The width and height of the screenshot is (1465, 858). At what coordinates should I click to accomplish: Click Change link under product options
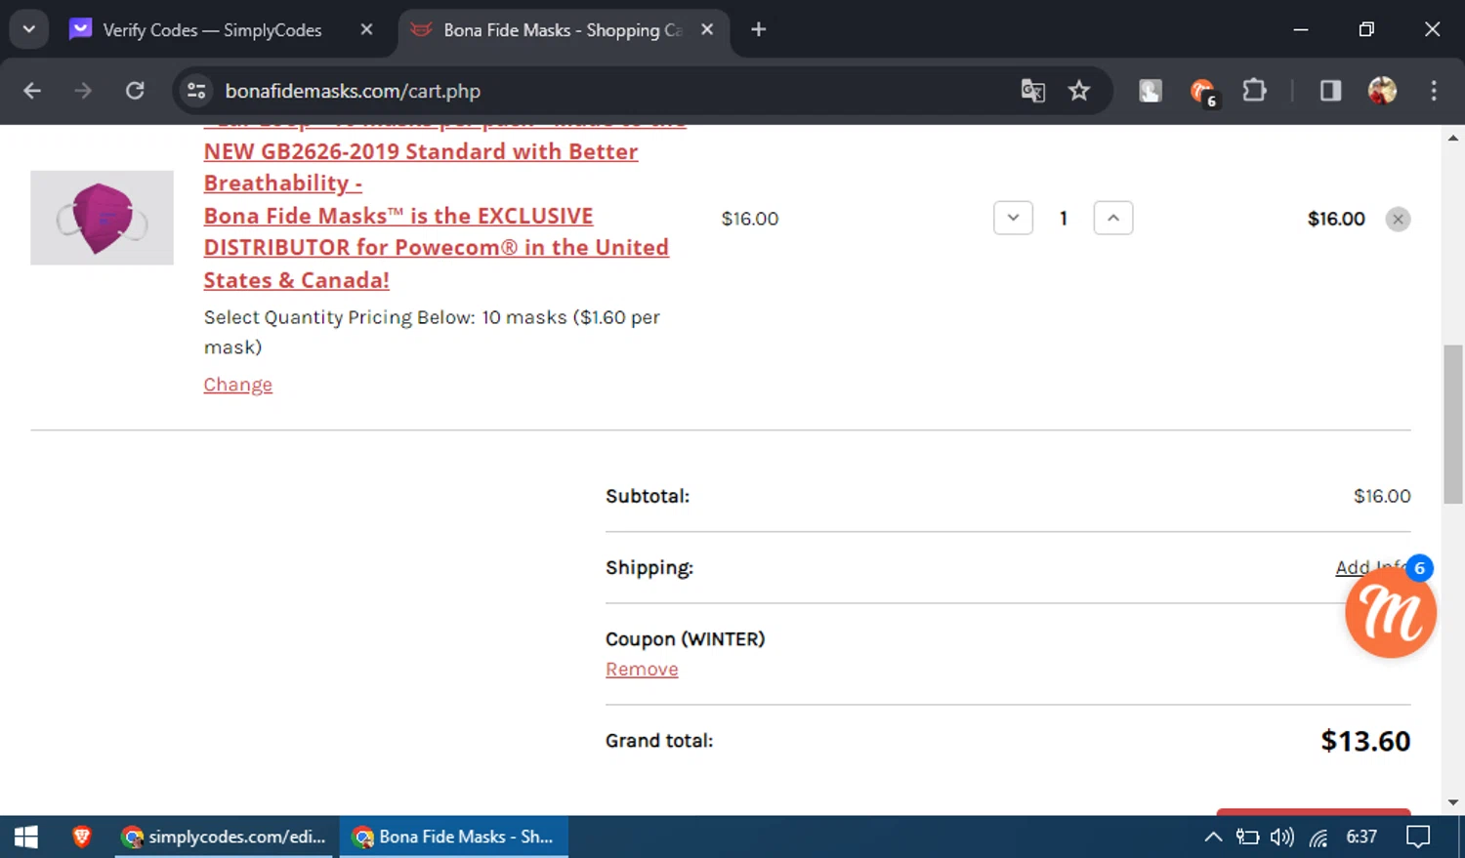tap(237, 385)
